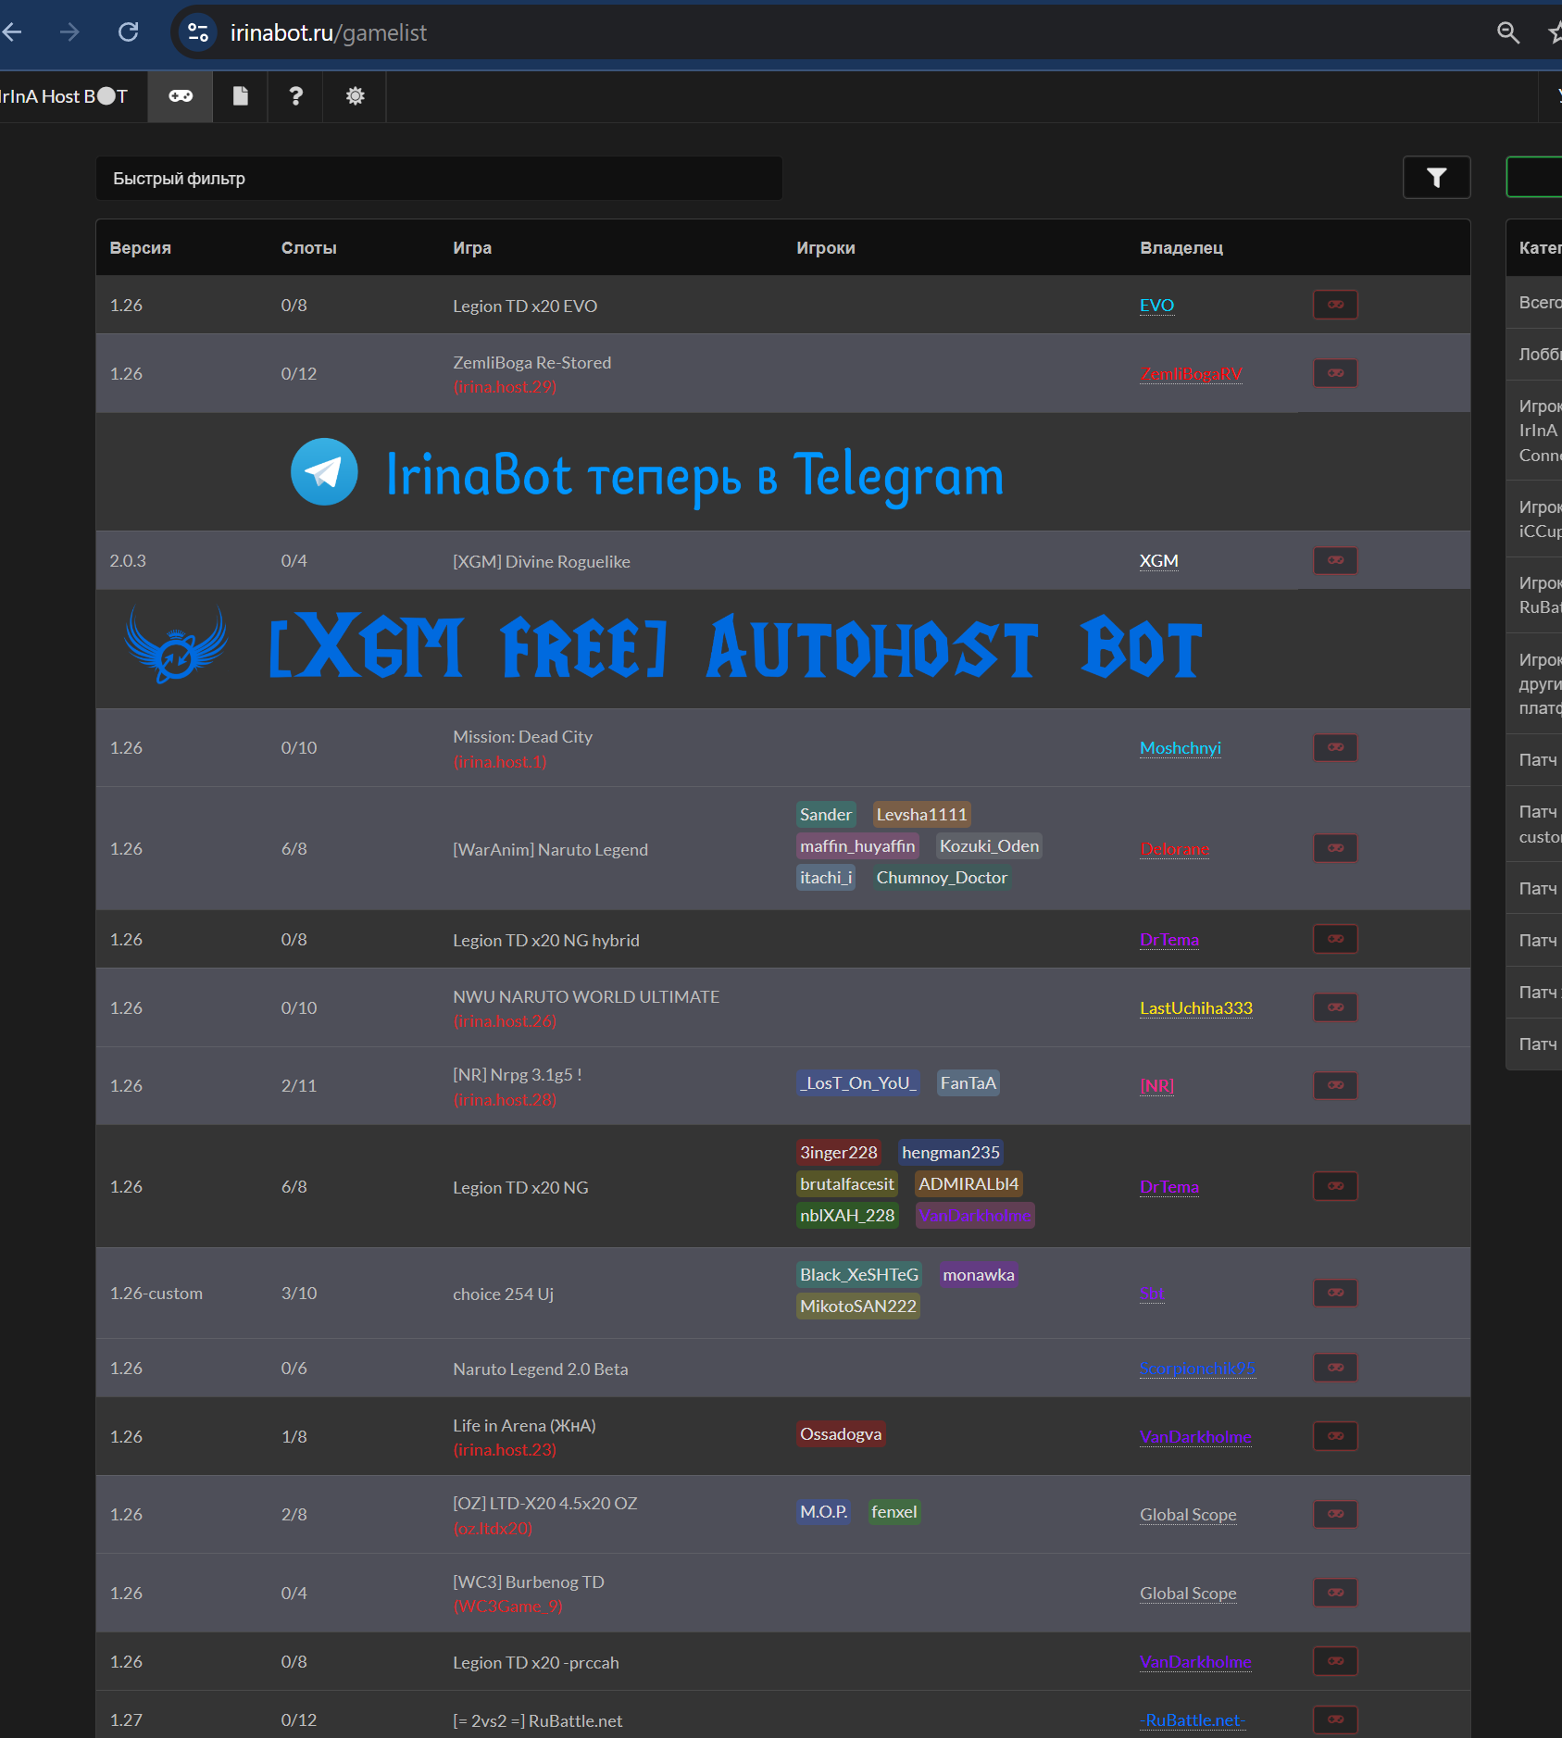Click the XGM Free Autohost Bot banner

[662, 648]
